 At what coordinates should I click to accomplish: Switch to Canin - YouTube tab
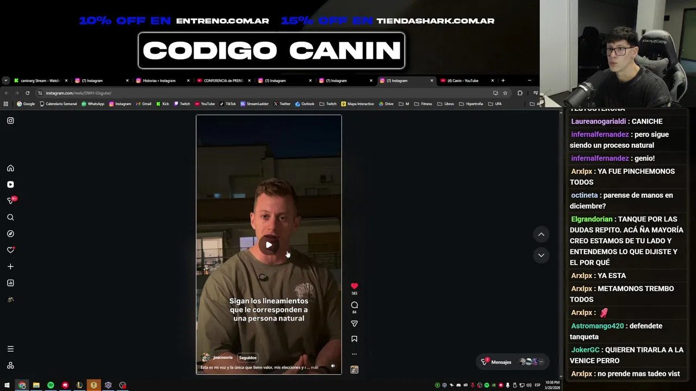click(x=467, y=80)
